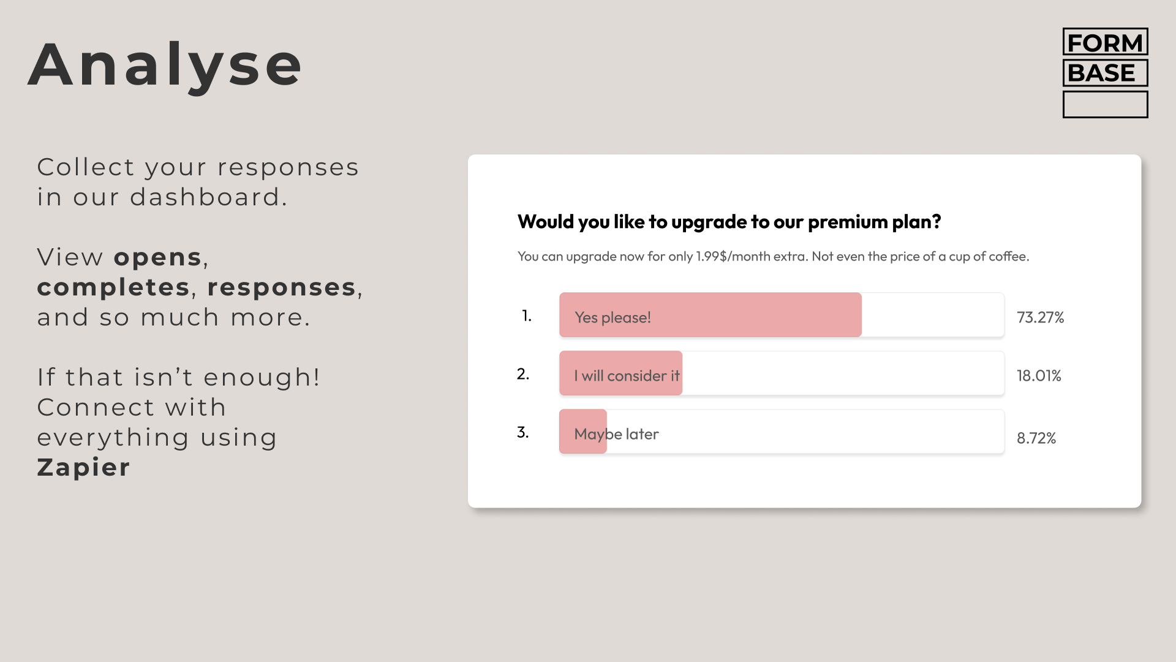Click the 'Analyse' heading
1176x662 pixels.
(165, 65)
